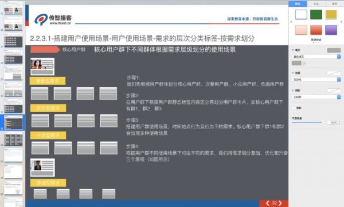The width and height of the screenshot is (344, 207).
Task: Click the 步骤2 paragraph text
Action: [205, 102]
